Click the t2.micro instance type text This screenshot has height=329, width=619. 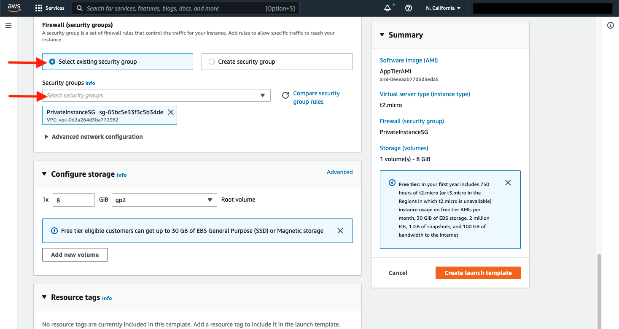coord(391,105)
